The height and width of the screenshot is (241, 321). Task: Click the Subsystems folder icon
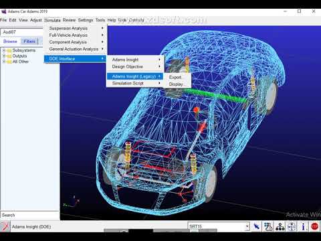pyautogui.click(x=9, y=50)
